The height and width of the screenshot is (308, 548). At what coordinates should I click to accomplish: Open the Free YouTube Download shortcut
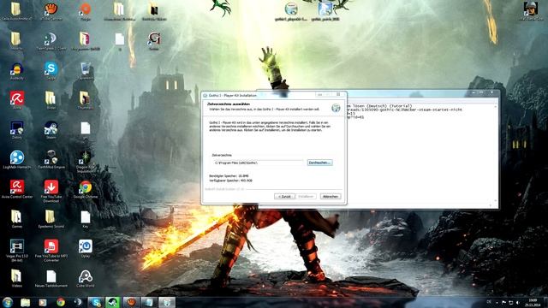coord(51,191)
